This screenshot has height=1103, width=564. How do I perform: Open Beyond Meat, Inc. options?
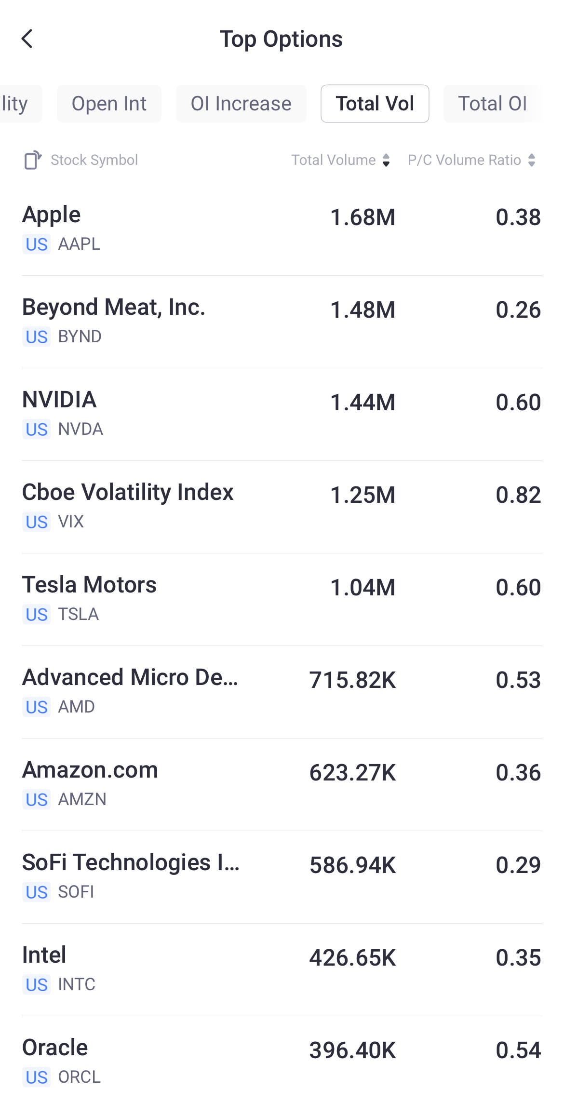coord(282,321)
